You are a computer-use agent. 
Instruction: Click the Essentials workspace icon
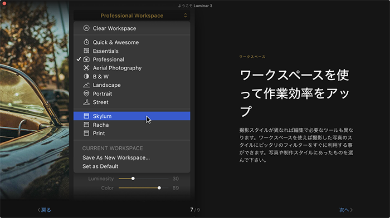pos(86,51)
